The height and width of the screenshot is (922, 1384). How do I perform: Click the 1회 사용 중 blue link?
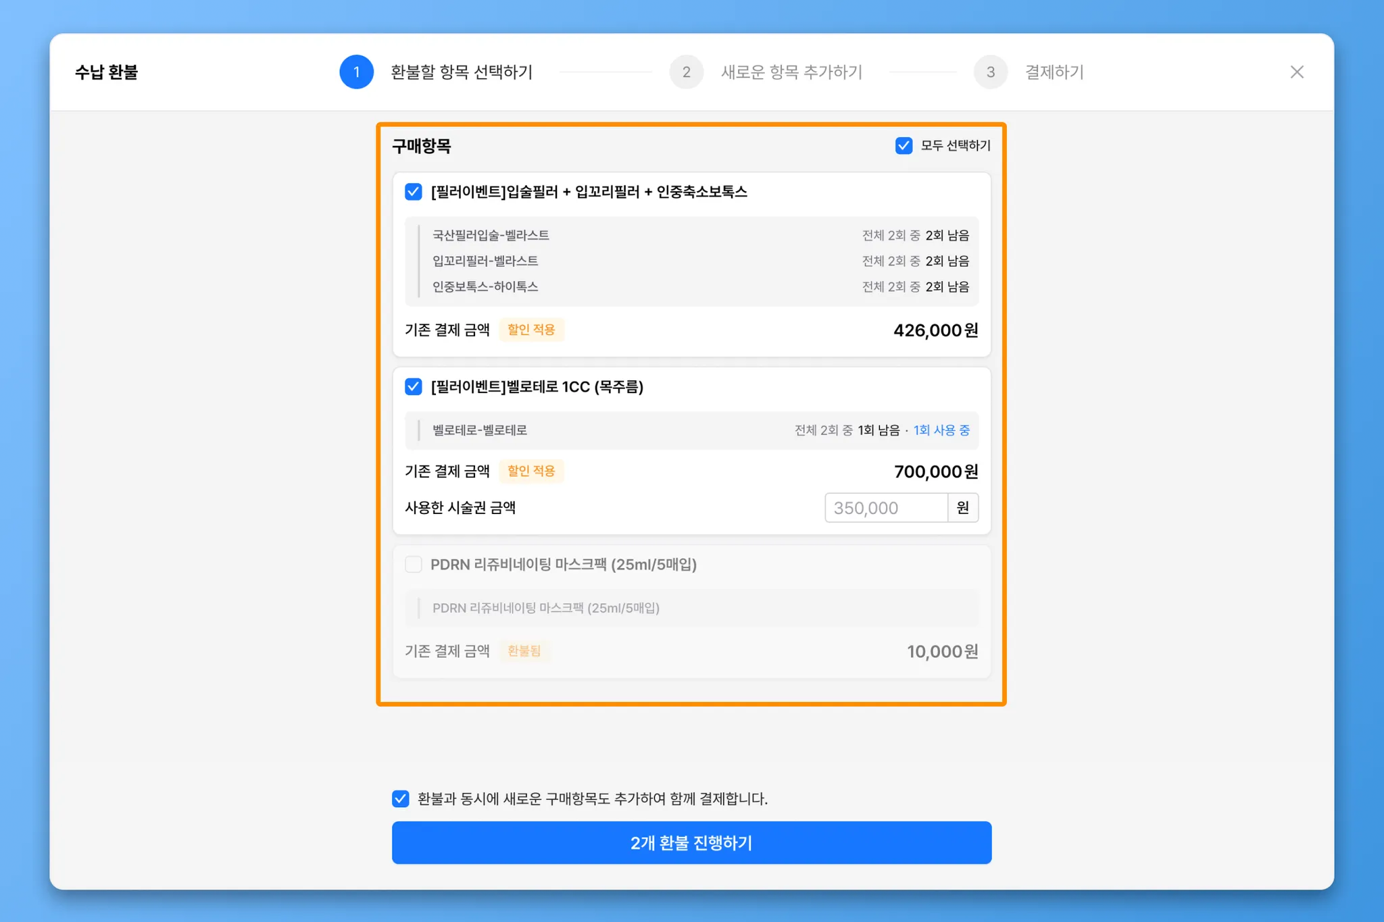[x=941, y=430]
